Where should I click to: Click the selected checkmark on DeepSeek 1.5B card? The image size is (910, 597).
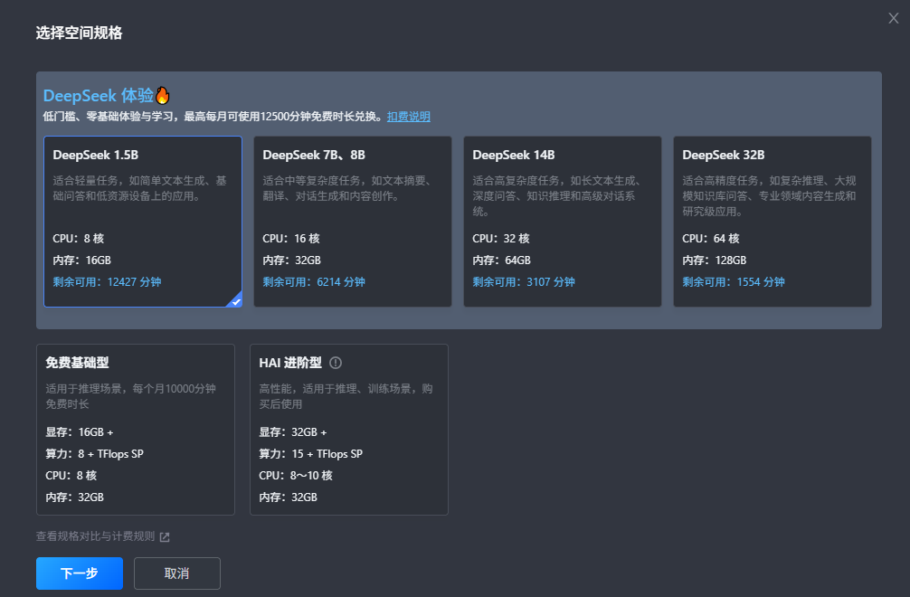coord(235,301)
